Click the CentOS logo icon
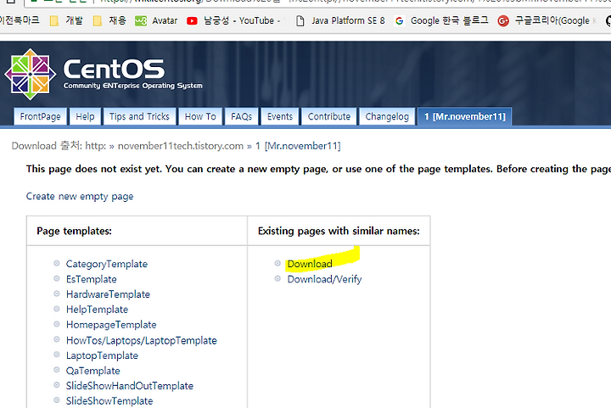 click(30, 74)
